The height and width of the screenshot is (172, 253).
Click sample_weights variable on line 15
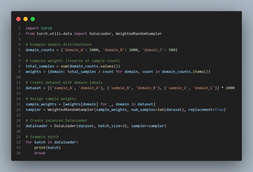41,104
